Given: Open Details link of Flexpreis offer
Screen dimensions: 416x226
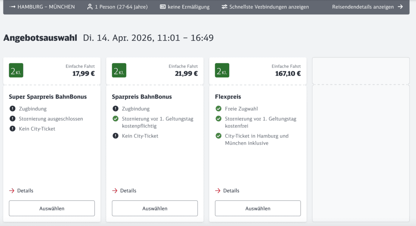Looking at the screenshot, I should click(x=227, y=190).
